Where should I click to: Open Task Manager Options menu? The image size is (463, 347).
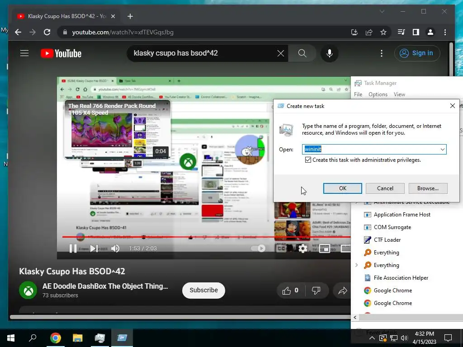(x=378, y=94)
